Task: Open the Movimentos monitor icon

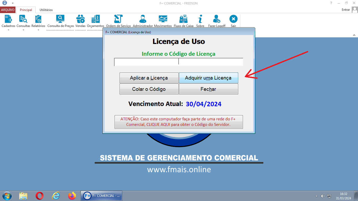Action: coord(163,19)
